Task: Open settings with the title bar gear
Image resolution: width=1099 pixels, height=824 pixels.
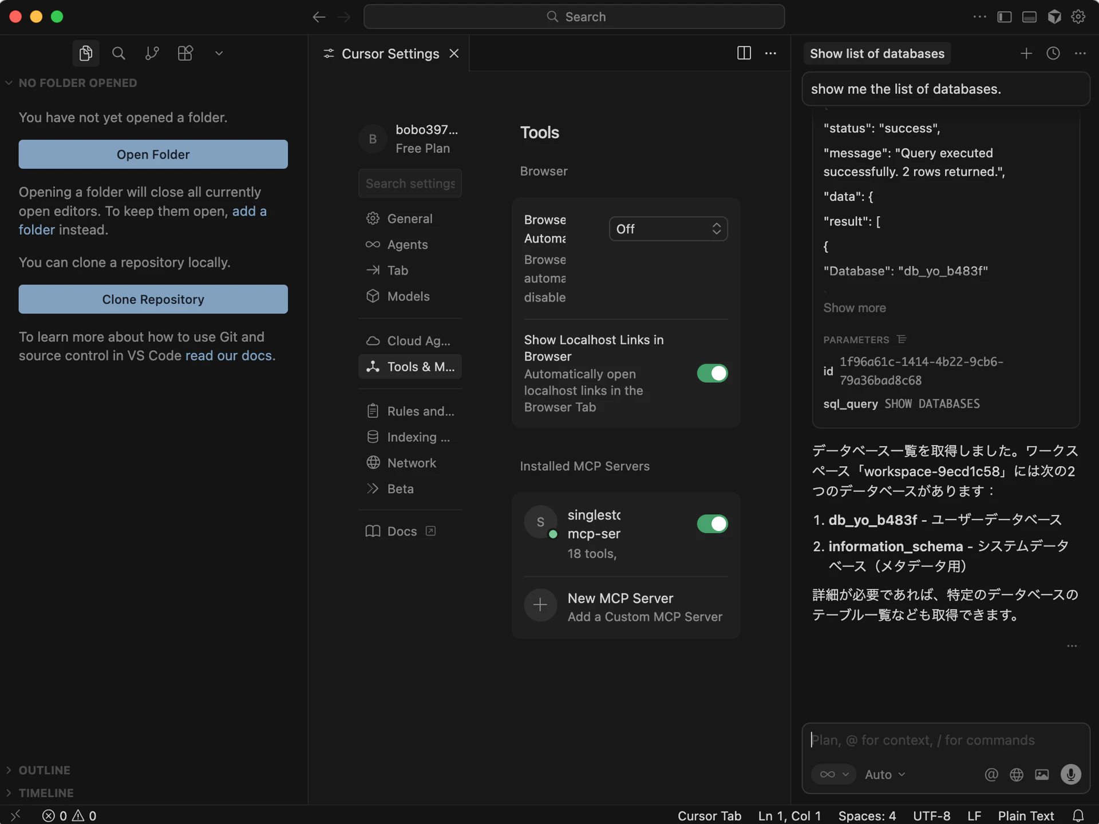Action: tap(1078, 17)
